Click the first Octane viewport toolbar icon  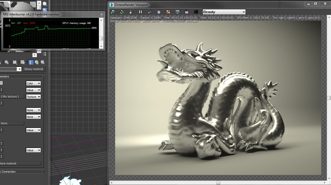click(113, 12)
